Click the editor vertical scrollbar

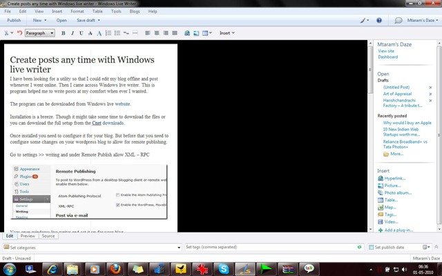370,136
